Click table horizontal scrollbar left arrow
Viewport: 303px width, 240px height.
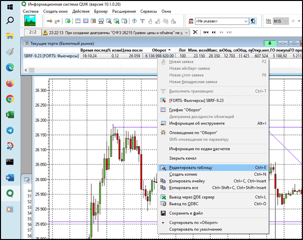(26, 70)
